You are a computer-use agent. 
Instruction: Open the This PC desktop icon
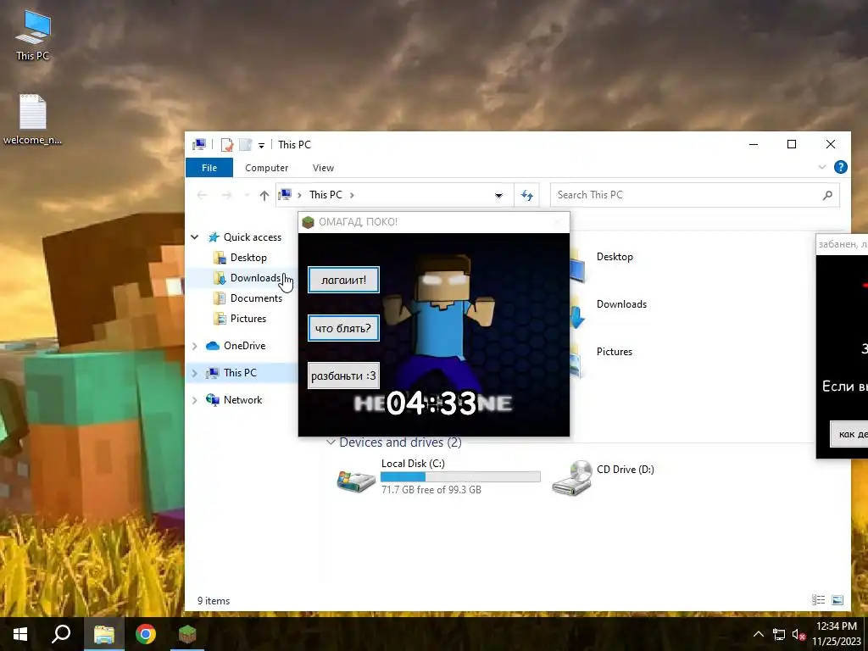(x=33, y=36)
